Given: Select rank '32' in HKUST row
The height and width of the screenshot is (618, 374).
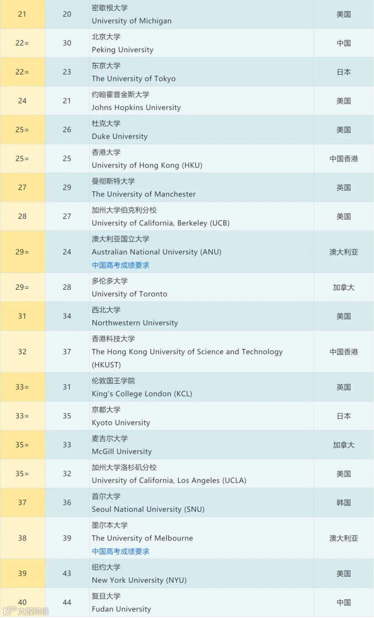Looking at the screenshot, I should coord(22,352).
